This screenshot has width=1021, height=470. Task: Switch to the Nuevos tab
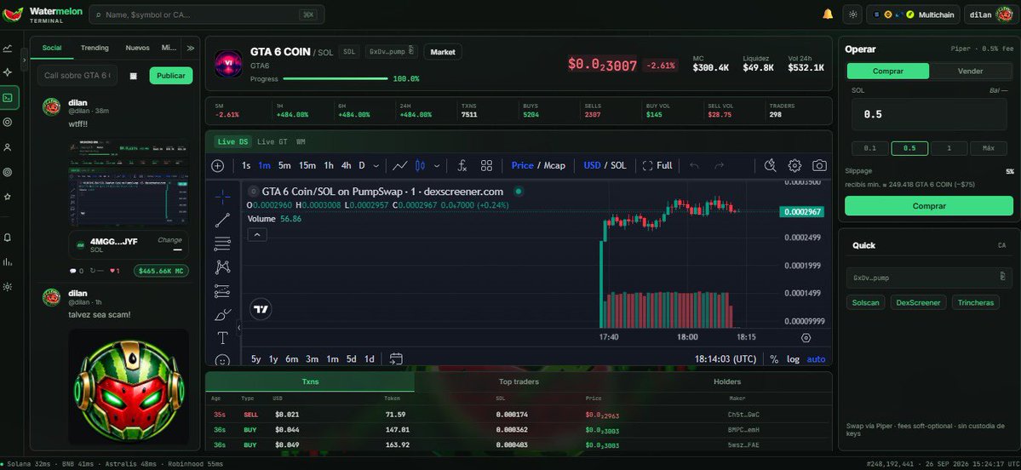pyautogui.click(x=137, y=49)
